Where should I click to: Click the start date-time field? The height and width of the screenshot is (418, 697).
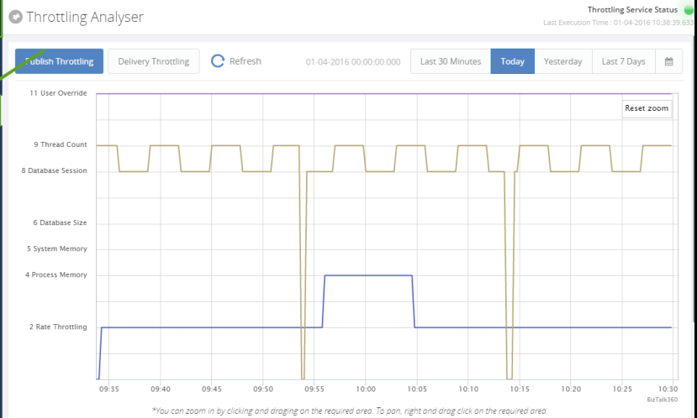353,61
